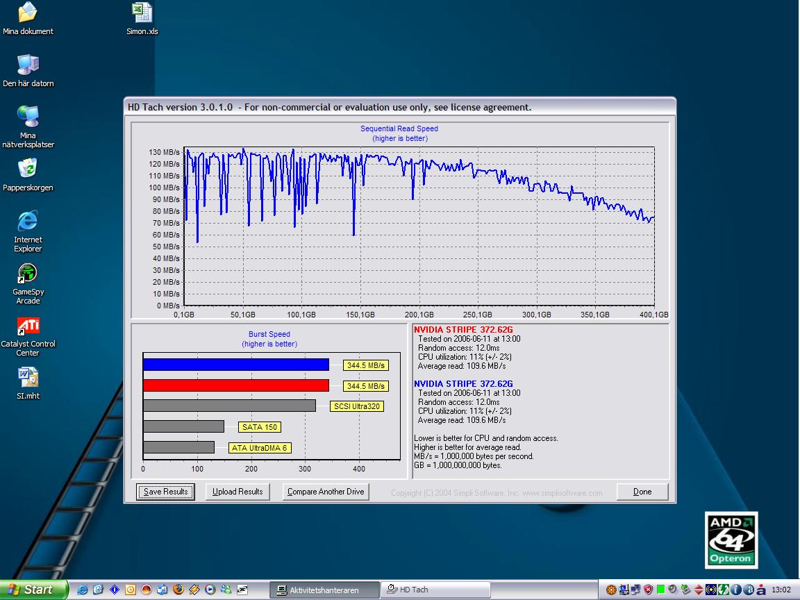
Task: Click the red shield security tray icon
Action: pos(649,590)
